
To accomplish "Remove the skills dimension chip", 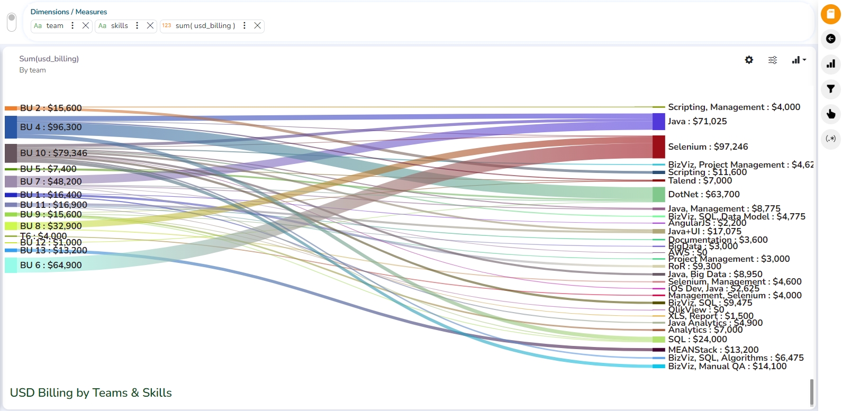I will [150, 25].
